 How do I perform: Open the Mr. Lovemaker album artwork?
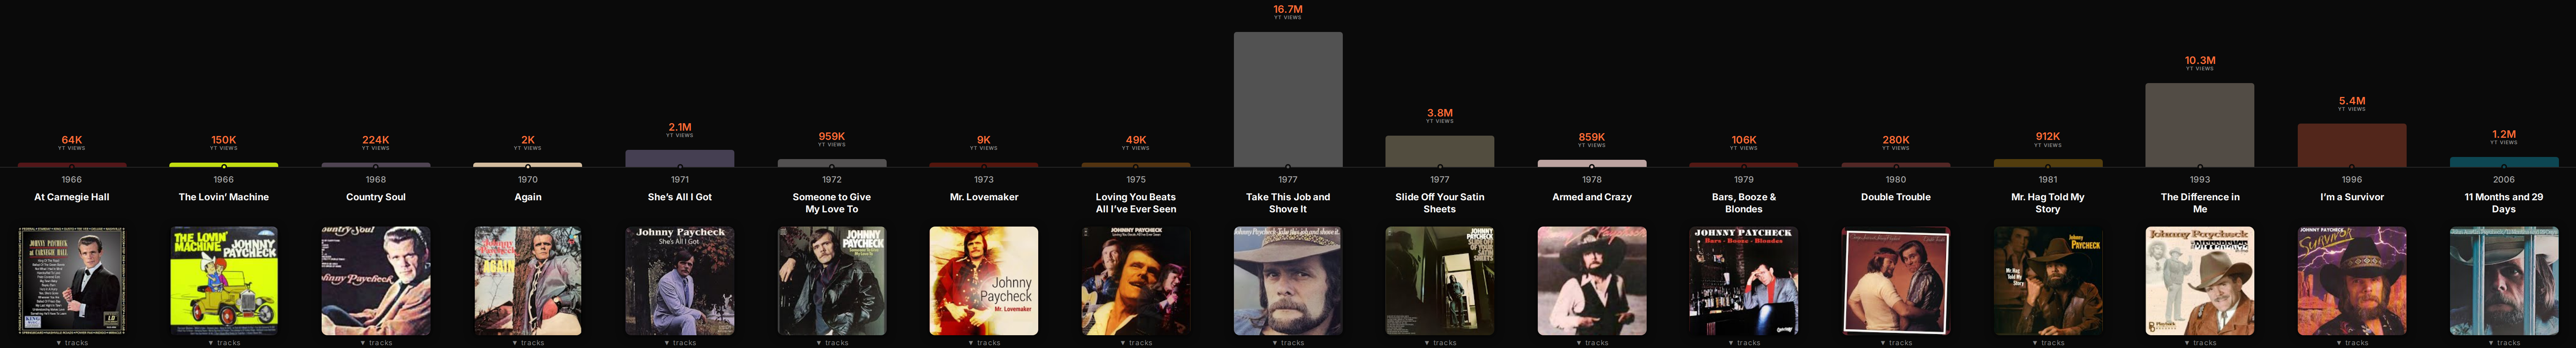984,280
